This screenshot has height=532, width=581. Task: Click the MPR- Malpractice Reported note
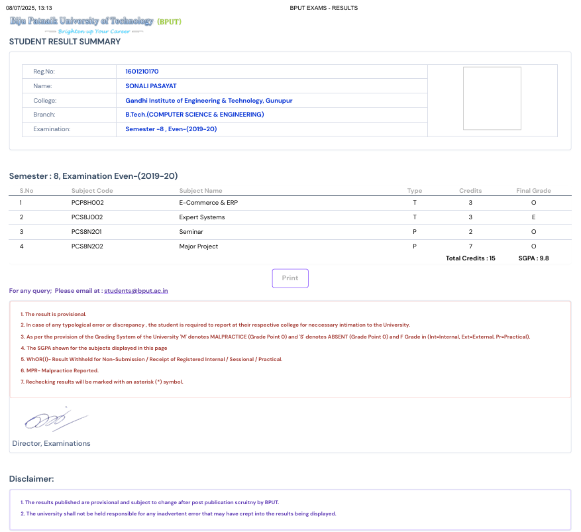(60, 370)
